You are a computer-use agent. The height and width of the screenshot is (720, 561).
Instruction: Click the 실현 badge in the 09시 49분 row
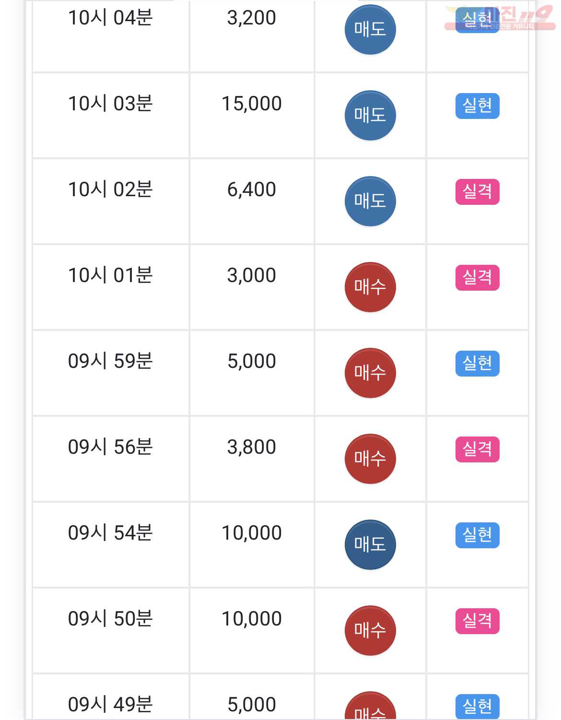coord(477,707)
